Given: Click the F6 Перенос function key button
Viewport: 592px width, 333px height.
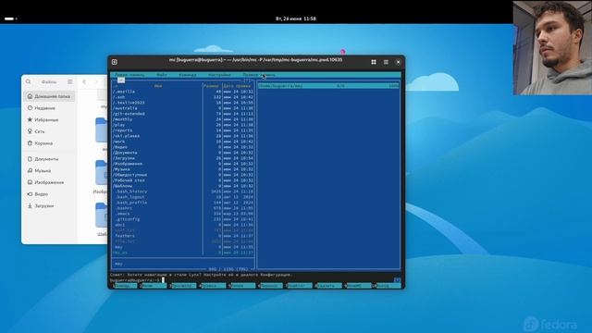Looking at the screenshot, I should pyautogui.click(x=269, y=286).
